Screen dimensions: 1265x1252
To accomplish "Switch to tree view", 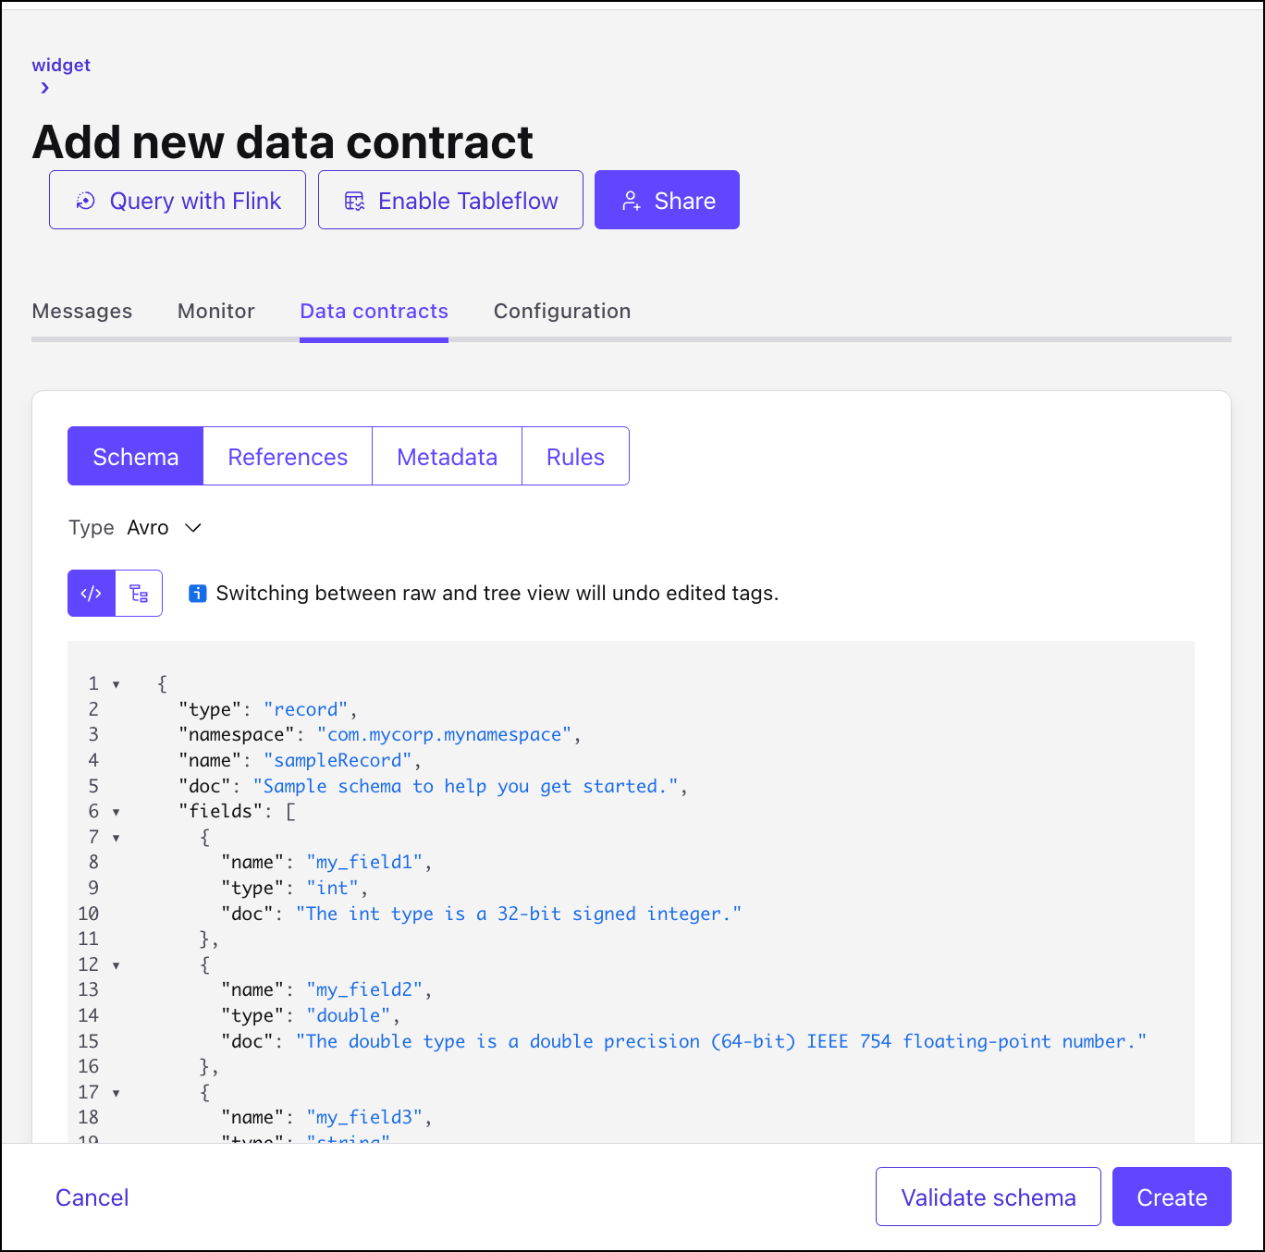I will click(x=139, y=594).
